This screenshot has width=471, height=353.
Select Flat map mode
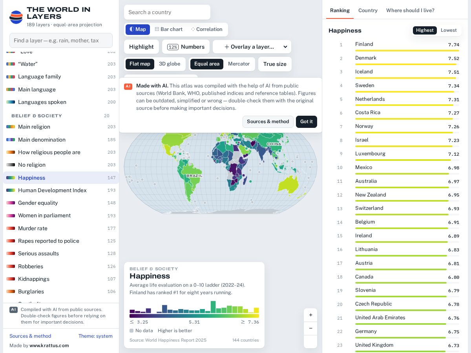point(140,64)
